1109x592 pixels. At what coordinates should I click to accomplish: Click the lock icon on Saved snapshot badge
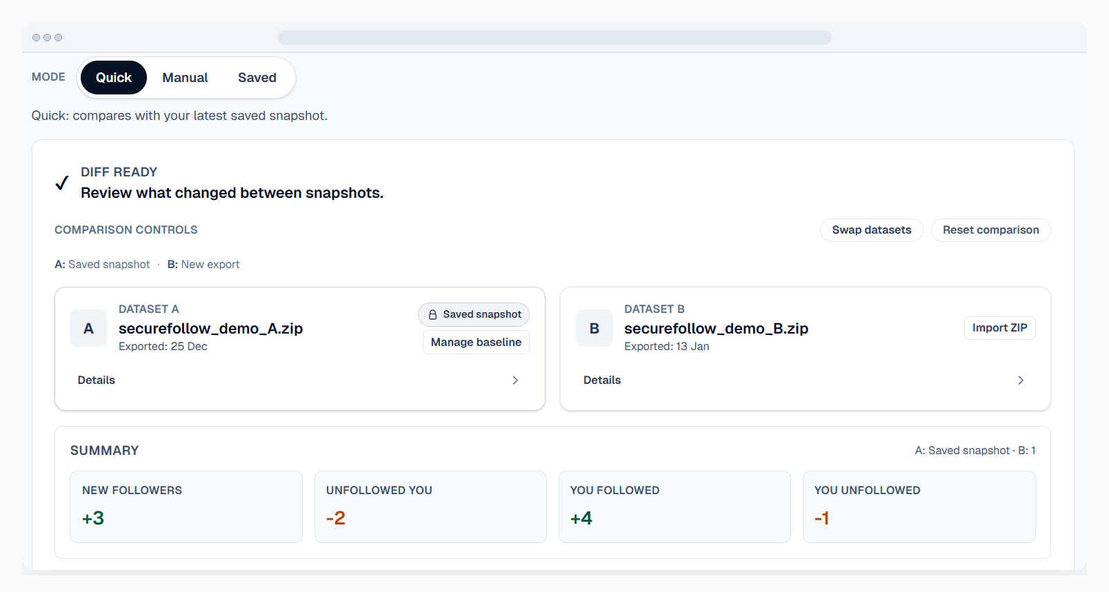(432, 315)
